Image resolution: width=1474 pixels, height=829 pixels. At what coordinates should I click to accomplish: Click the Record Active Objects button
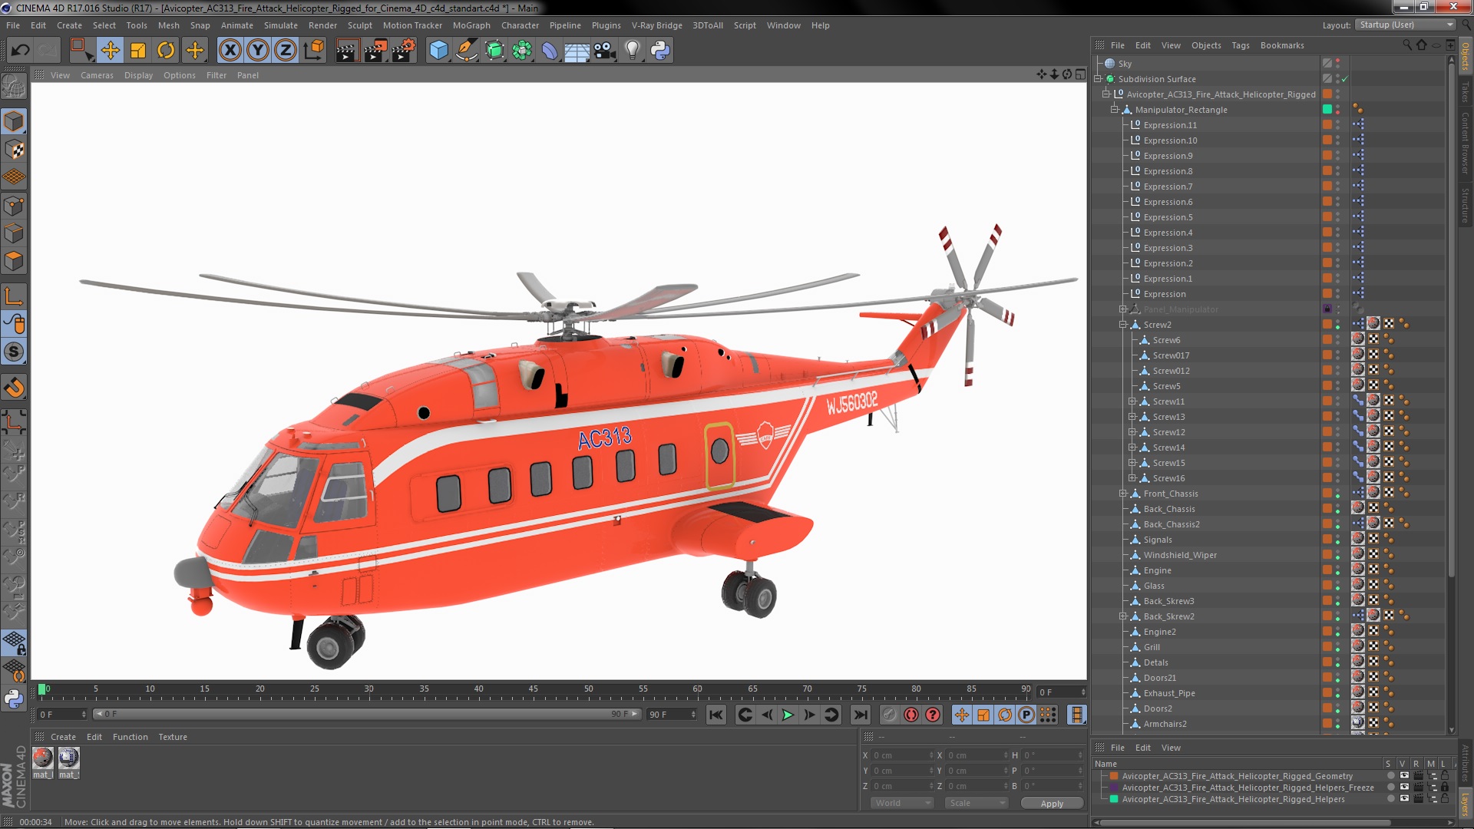pyautogui.click(x=889, y=715)
